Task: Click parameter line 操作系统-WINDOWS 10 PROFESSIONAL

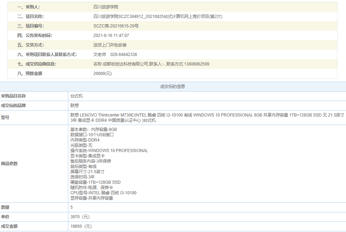Action: 109,151
